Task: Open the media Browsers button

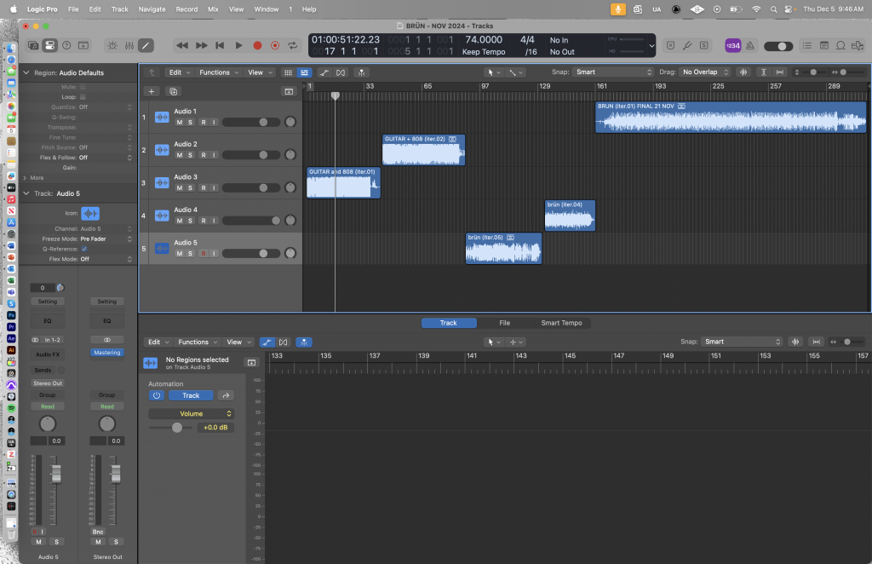Action: pos(858,46)
